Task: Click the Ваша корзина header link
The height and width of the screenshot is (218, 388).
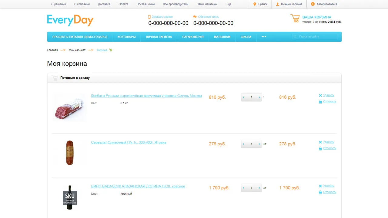Action: pos(317,17)
